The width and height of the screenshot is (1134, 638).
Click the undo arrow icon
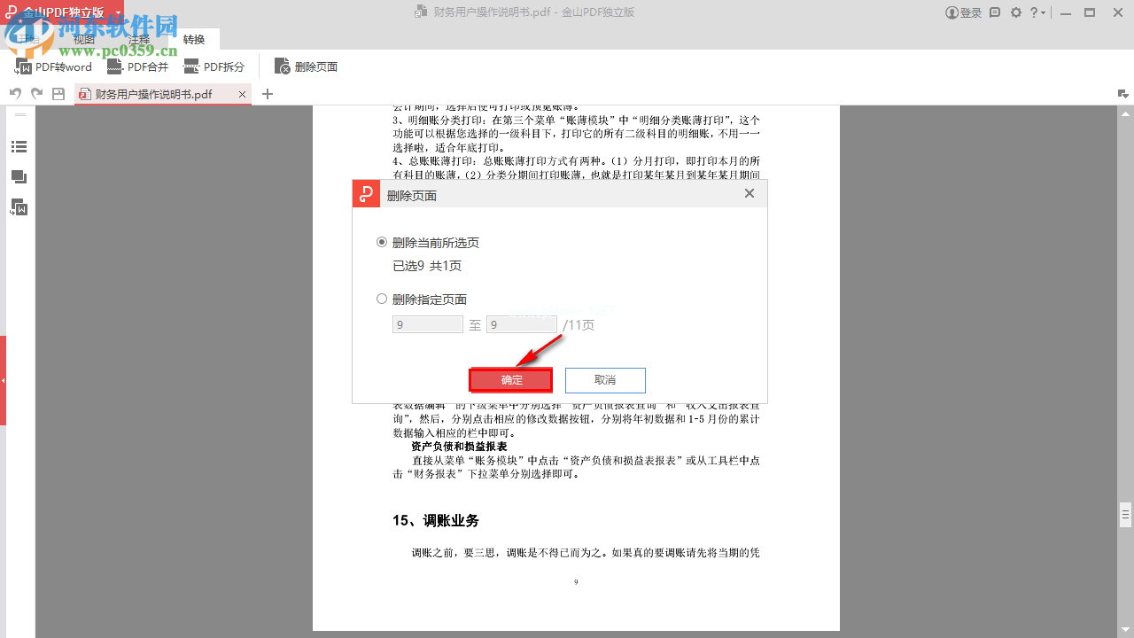[x=15, y=94]
